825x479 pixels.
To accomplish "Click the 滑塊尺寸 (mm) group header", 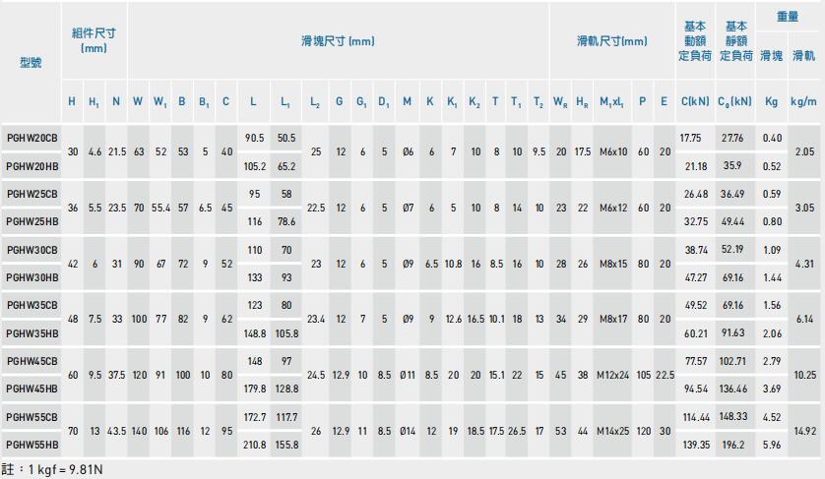I will [338, 41].
